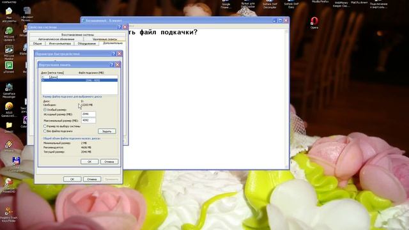
Task: Confirm with OK in Виртуальная память dialog
Action: [89, 162]
